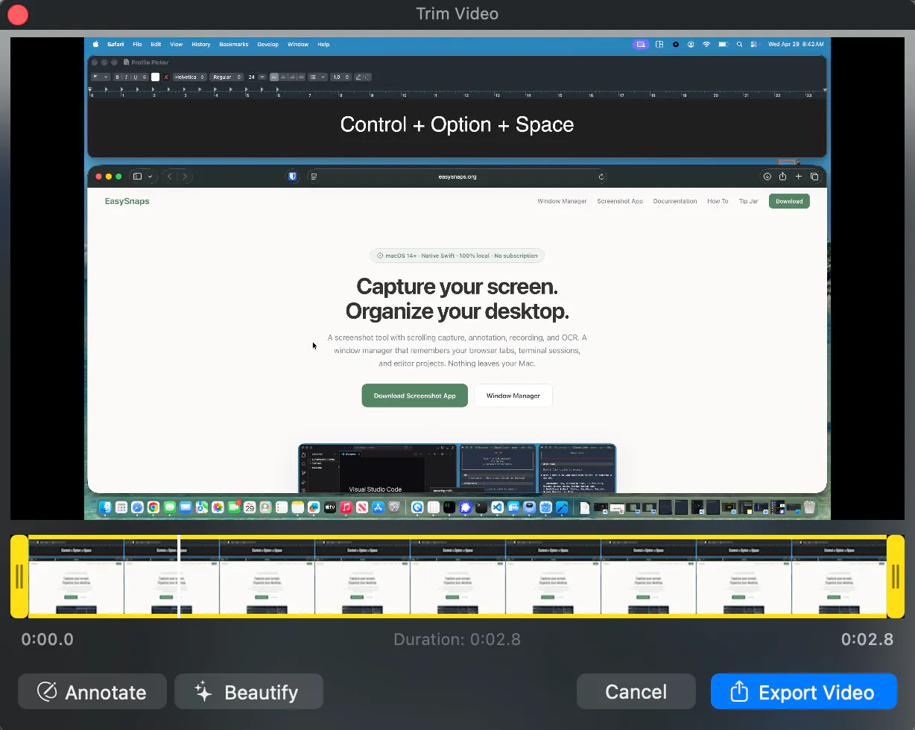Close the Trim Video window
The height and width of the screenshot is (730, 915).
coord(18,14)
